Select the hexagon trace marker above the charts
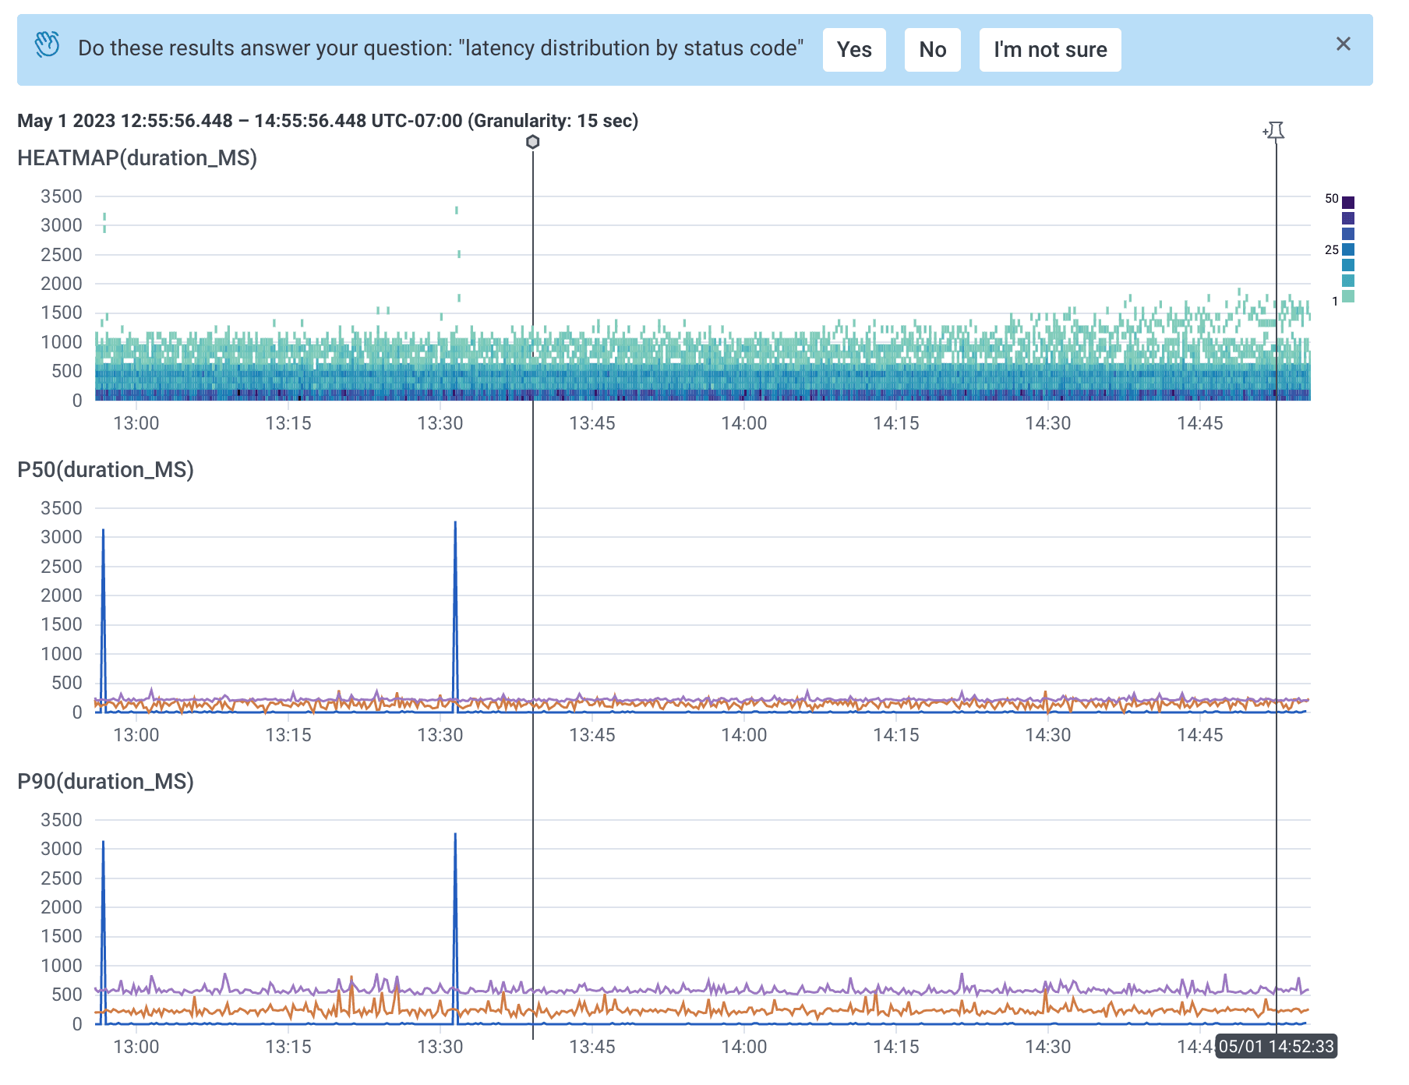1409x1085 pixels. coord(532,143)
